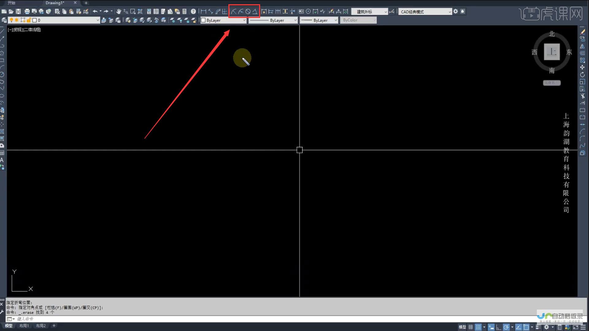The image size is (589, 331).
Task: Click the QuickCalc calculator icon
Action: (x=184, y=11)
